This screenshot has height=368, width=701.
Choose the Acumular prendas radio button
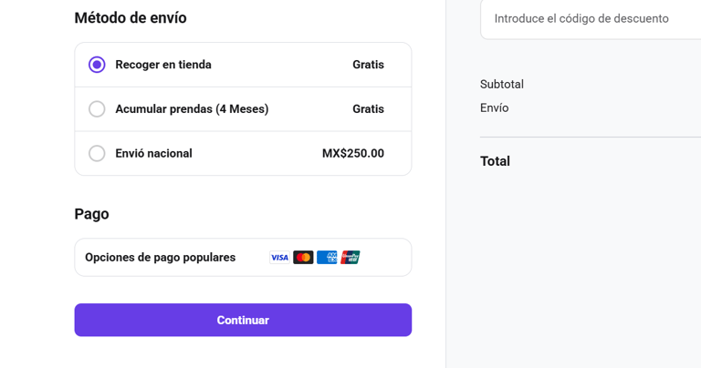[x=97, y=109]
